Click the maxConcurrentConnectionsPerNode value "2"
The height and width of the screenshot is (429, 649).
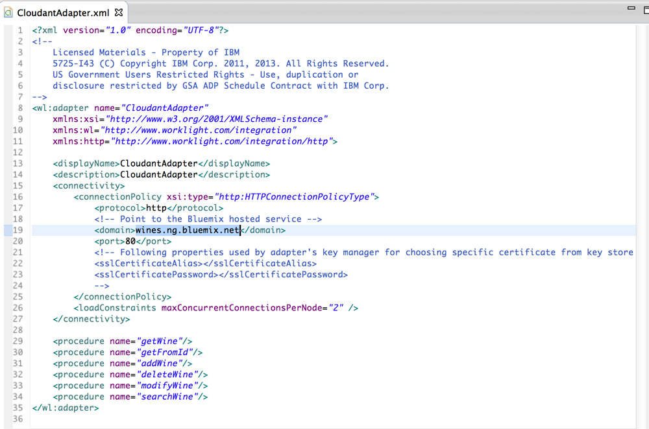(x=336, y=308)
